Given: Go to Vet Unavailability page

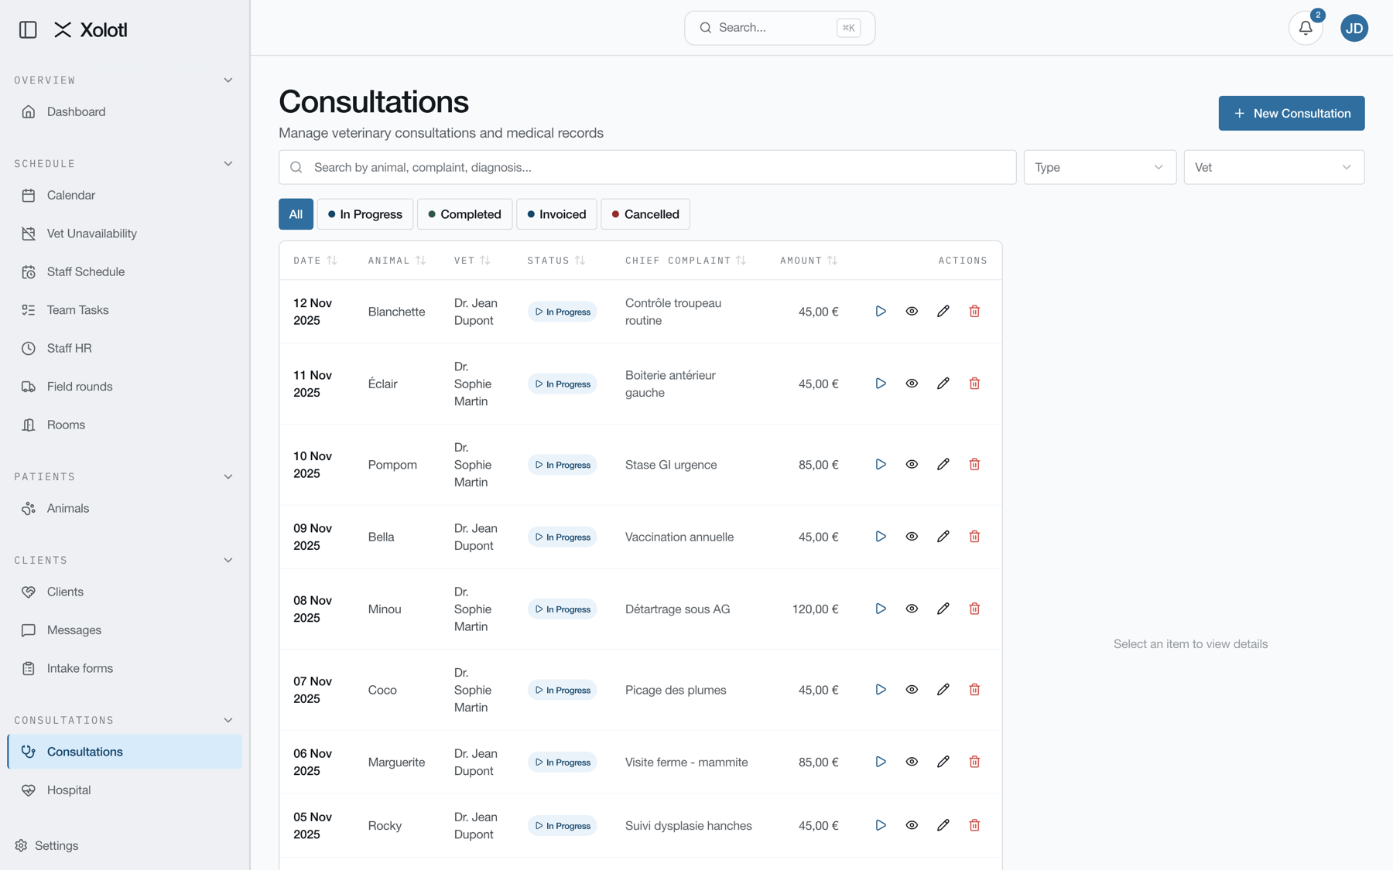Looking at the screenshot, I should (x=125, y=234).
